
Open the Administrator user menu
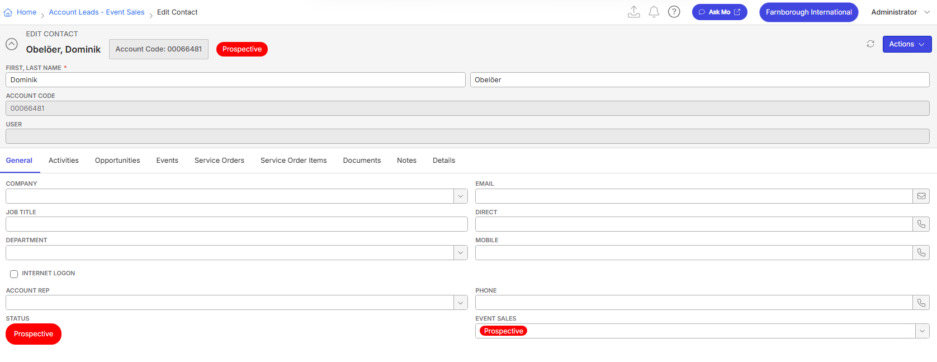coord(900,12)
